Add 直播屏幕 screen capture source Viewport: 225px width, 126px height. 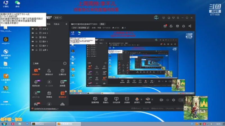point(95,100)
